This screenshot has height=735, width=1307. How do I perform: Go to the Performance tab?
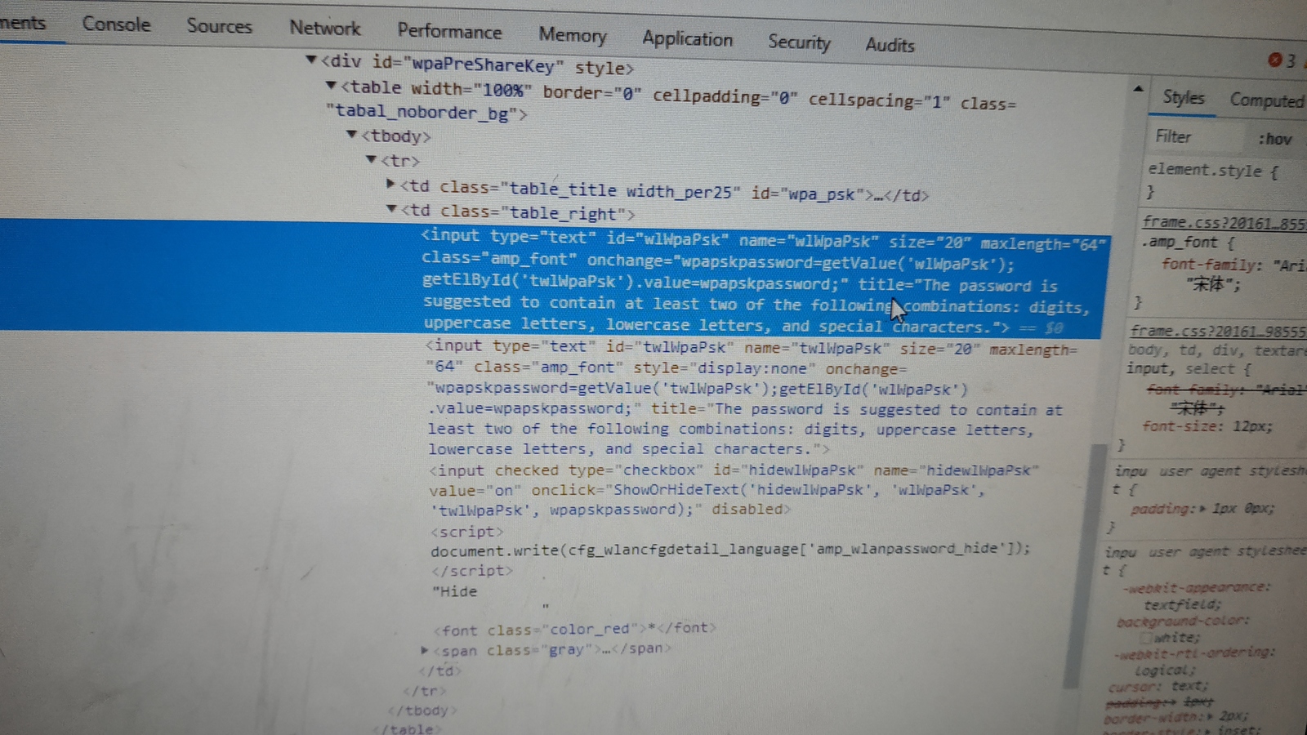point(449,32)
